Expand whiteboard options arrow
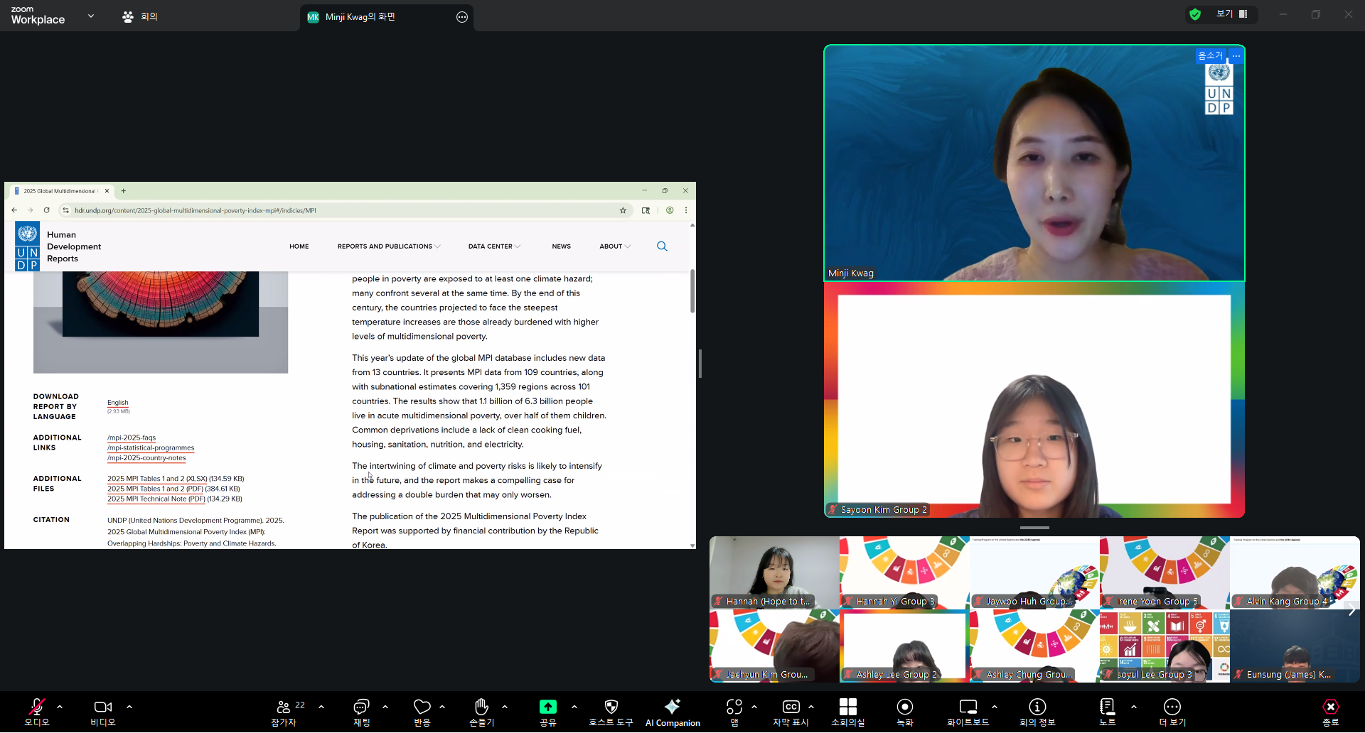The width and height of the screenshot is (1365, 733). pos(995,707)
